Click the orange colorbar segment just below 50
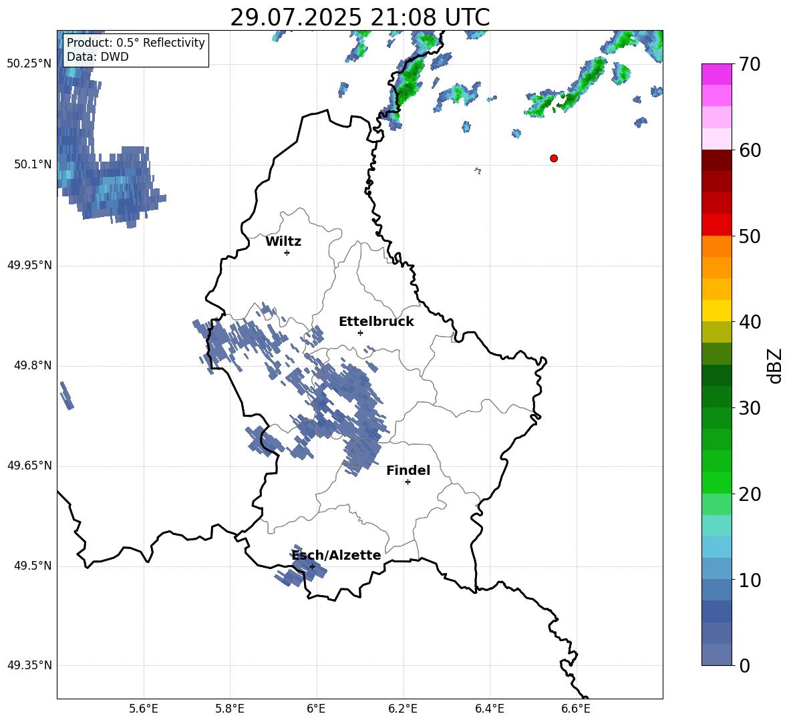Viewport: 791px width, 722px height. click(x=716, y=246)
